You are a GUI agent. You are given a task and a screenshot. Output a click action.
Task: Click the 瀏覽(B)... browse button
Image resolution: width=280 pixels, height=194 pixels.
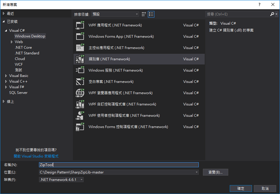[x=215, y=172]
